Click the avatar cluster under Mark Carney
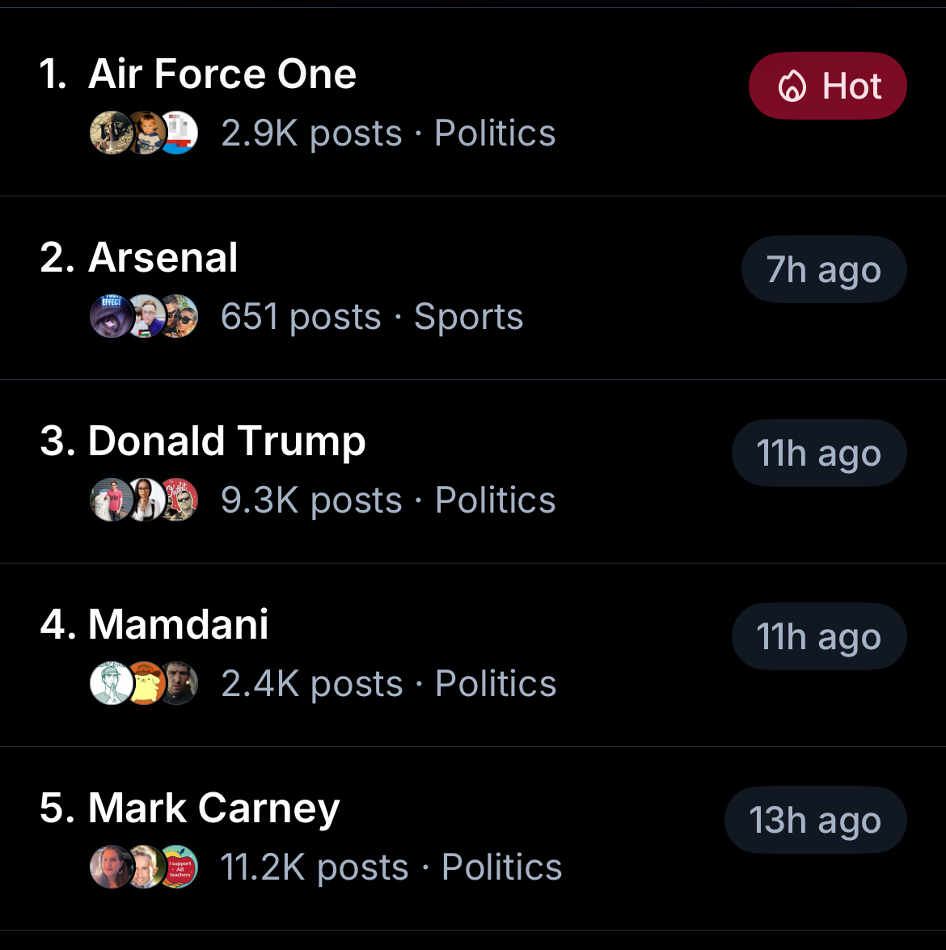946x950 pixels. tap(144, 868)
